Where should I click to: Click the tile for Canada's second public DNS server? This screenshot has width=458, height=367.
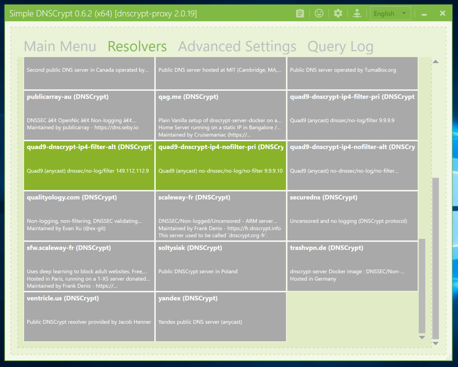coord(89,73)
